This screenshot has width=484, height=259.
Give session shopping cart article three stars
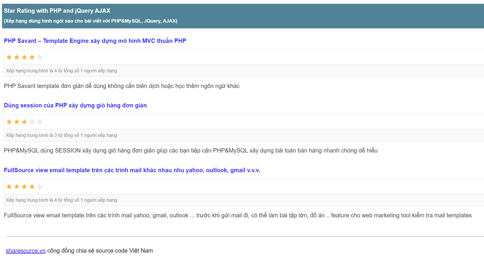pyautogui.click(x=24, y=122)
